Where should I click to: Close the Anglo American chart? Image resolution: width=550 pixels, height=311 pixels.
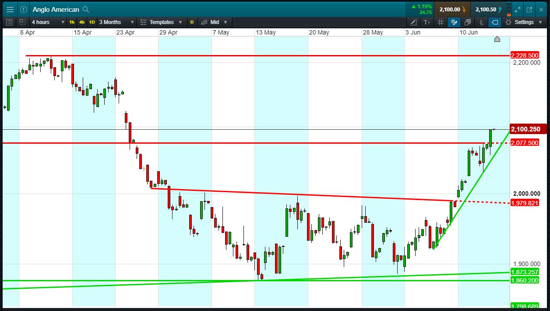pos(541,9)
